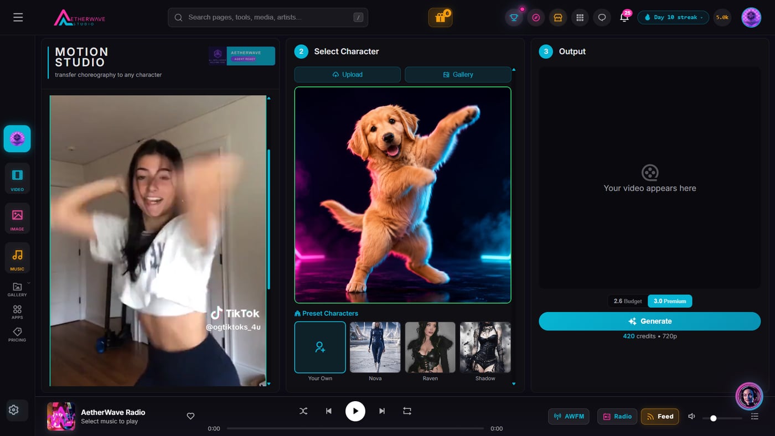Focus the search pages input field
775x436 pixels.
pos(268,18)
